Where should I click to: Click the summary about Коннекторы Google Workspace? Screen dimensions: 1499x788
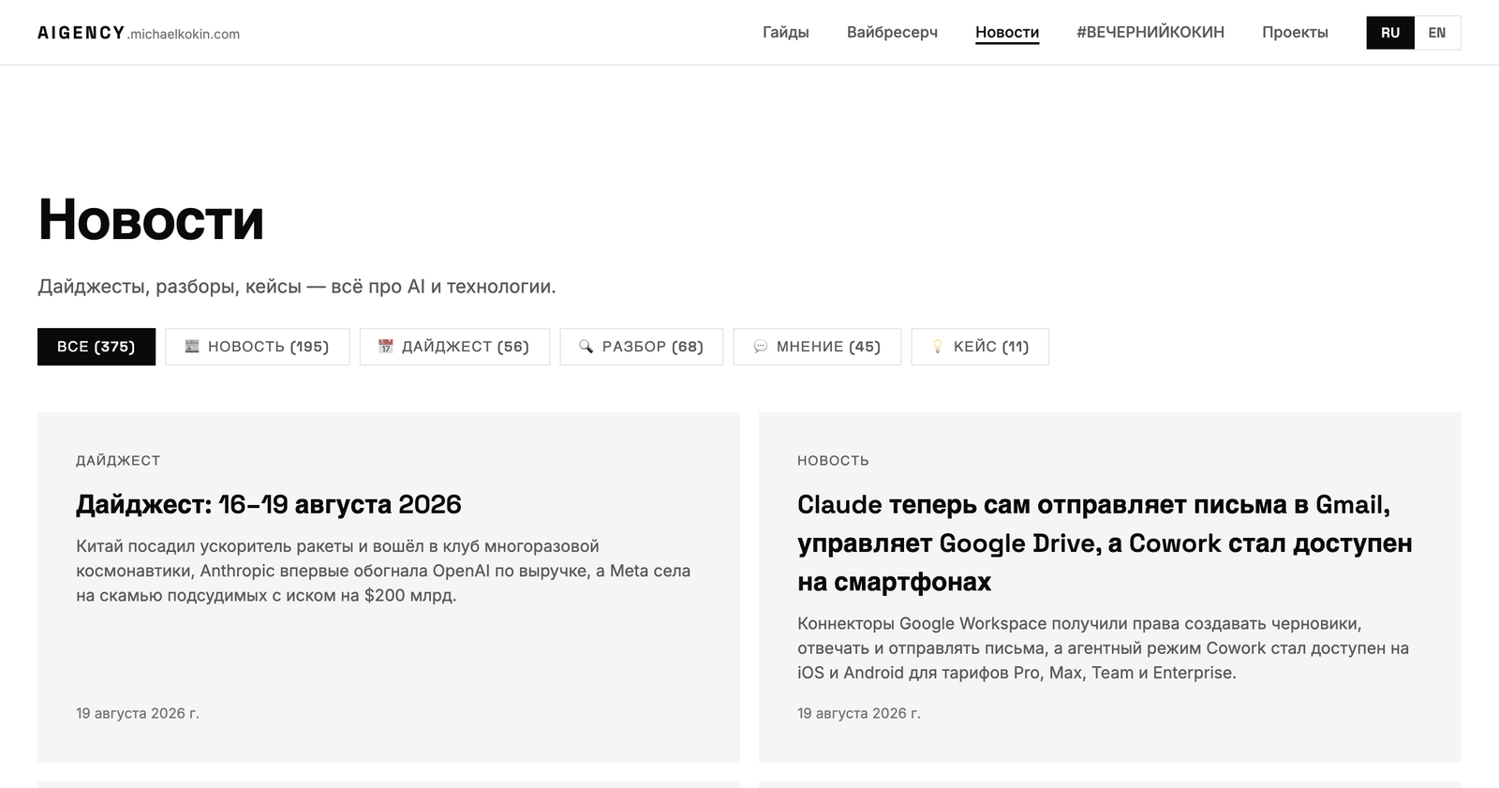pyautogui.click(x=1103, y=648)
